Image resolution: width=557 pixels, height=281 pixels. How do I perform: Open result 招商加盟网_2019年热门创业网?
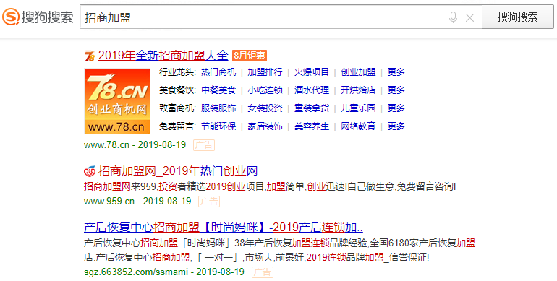[178, 171]
